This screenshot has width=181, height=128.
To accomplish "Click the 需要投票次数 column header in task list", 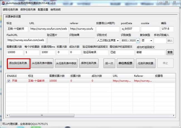I will click(58, 76).
